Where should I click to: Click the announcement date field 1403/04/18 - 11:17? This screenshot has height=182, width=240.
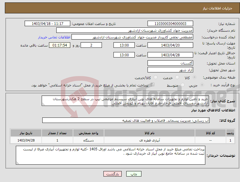click(x=47, y=24)
